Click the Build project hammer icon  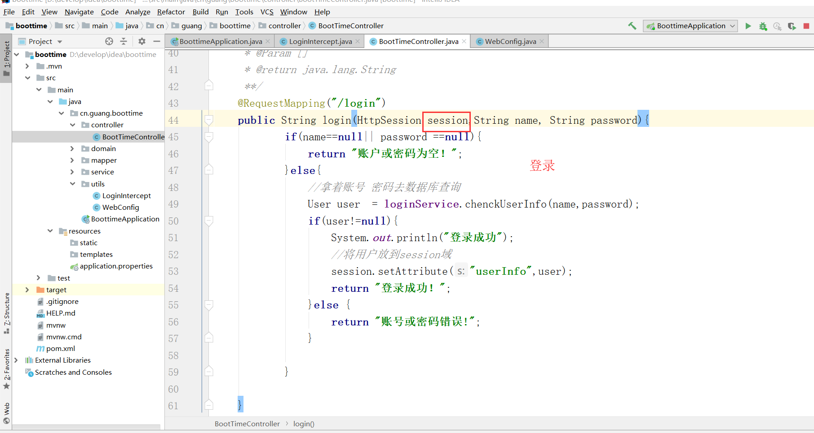(632, 26)
